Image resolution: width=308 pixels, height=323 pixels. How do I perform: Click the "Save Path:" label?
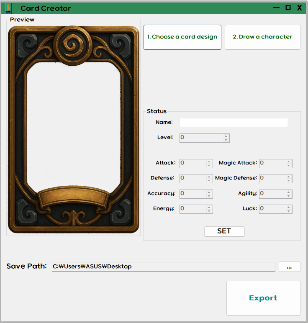point(27,266)
